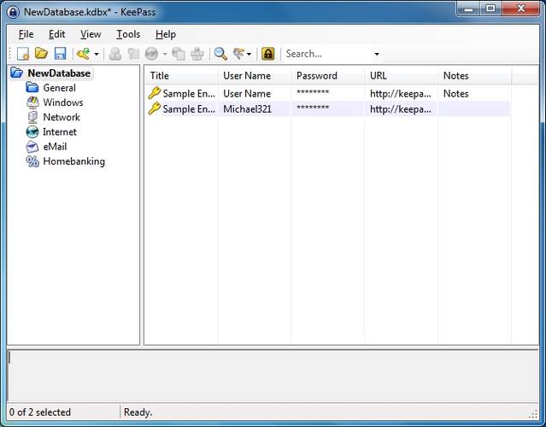Image resolution: width=546 pixels, height=427 pixels.
Task: Click the Copy User Name toolbar icon
Action: tap(115, 54)
